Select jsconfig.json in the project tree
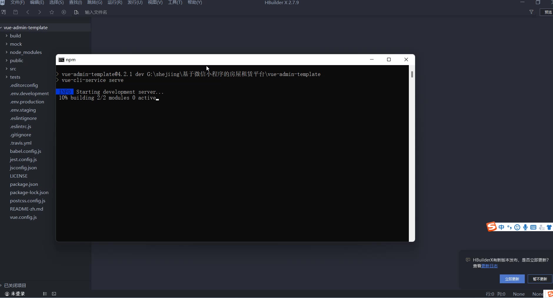553x298 pixels. tap(23, 168)
